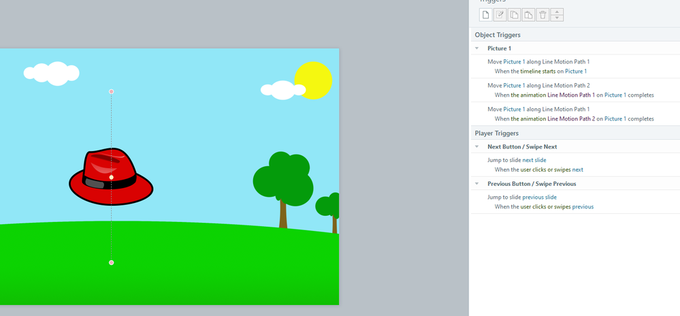
Task: Open the 'previous slide' link target
Action: click(x=539, y=197)
